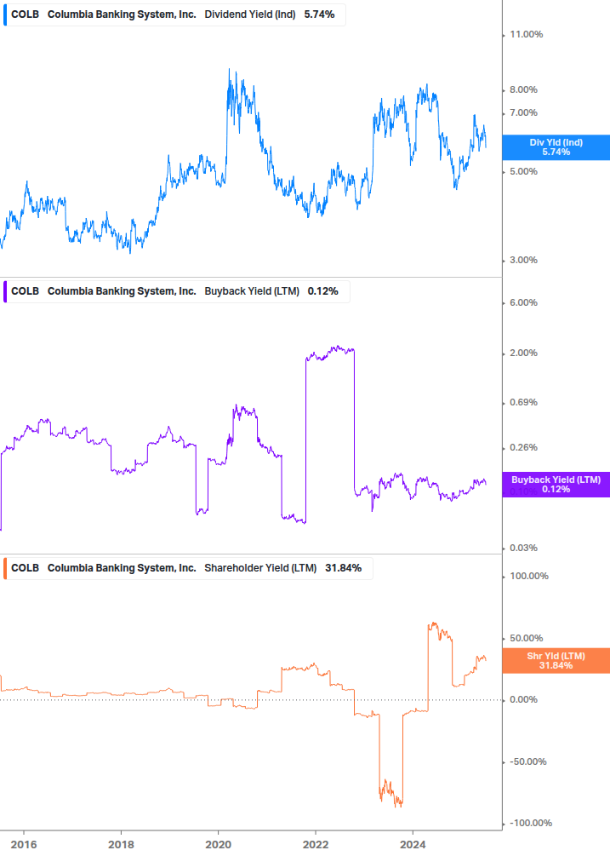
Task: Click the Buyback Yield (LTM) legend label
Action: point(252,291)
